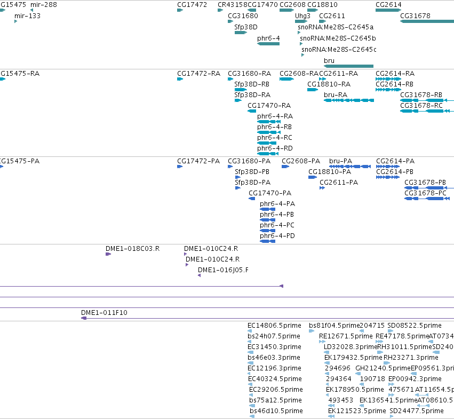Select the SD08522.5prime EST label
454x419 pixels.
point(415,326)
